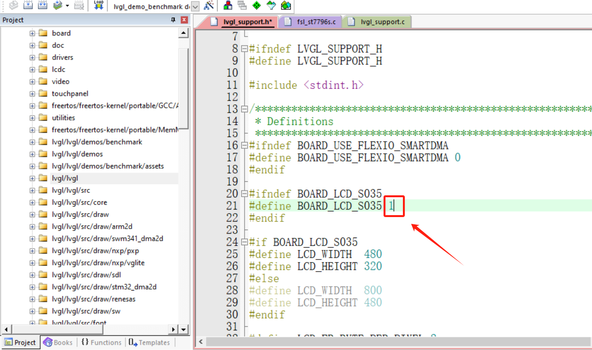Click the Manage Multi-Project Workspace icon

pyautogui.click(x=242, y=6)
